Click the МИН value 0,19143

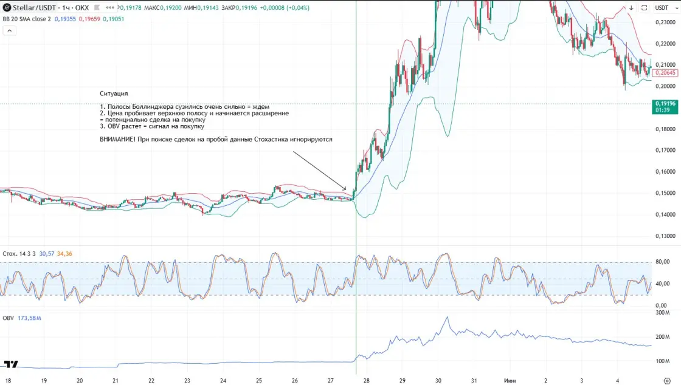pyautogui.click(x=208, y=8)
